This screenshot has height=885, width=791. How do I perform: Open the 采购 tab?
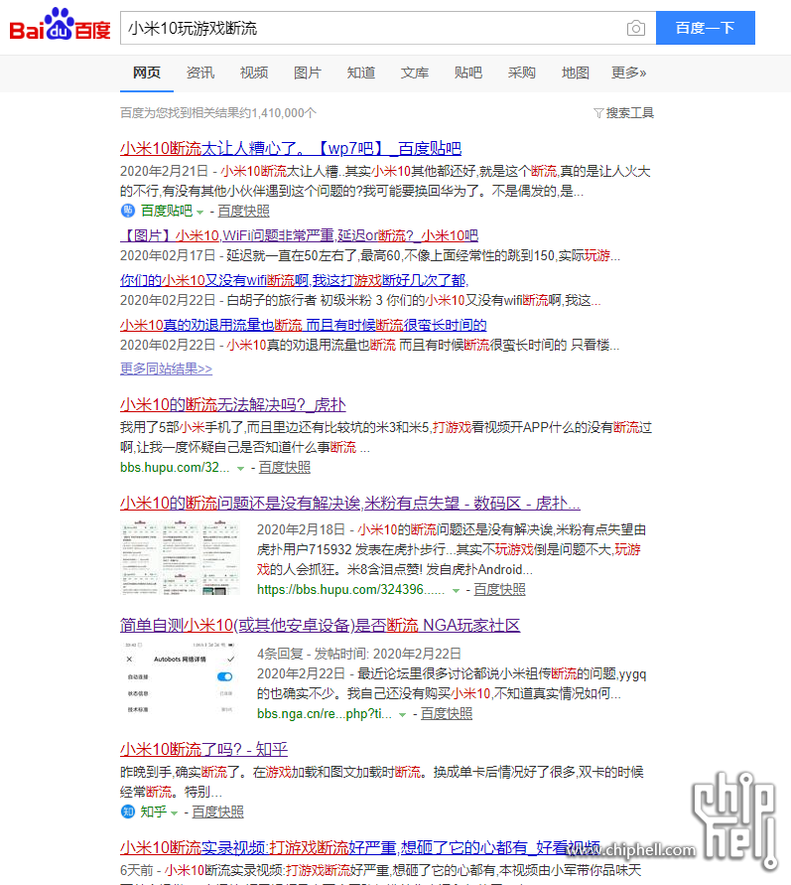[x=521, y=73]
